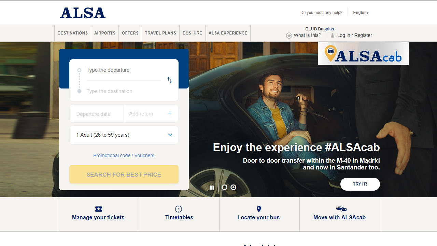Click the user icon beside Log in / Register
Image resolution: width=437 pixels, height=246 pixels.
coord(333,36)
